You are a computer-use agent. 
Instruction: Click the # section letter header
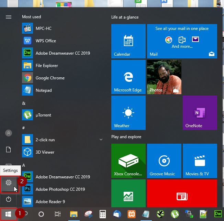pos(23,128)
